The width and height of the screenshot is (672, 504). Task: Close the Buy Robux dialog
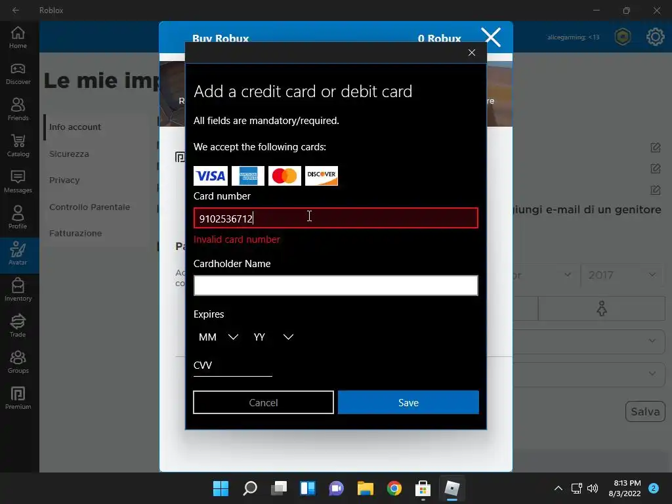point(491,37)
